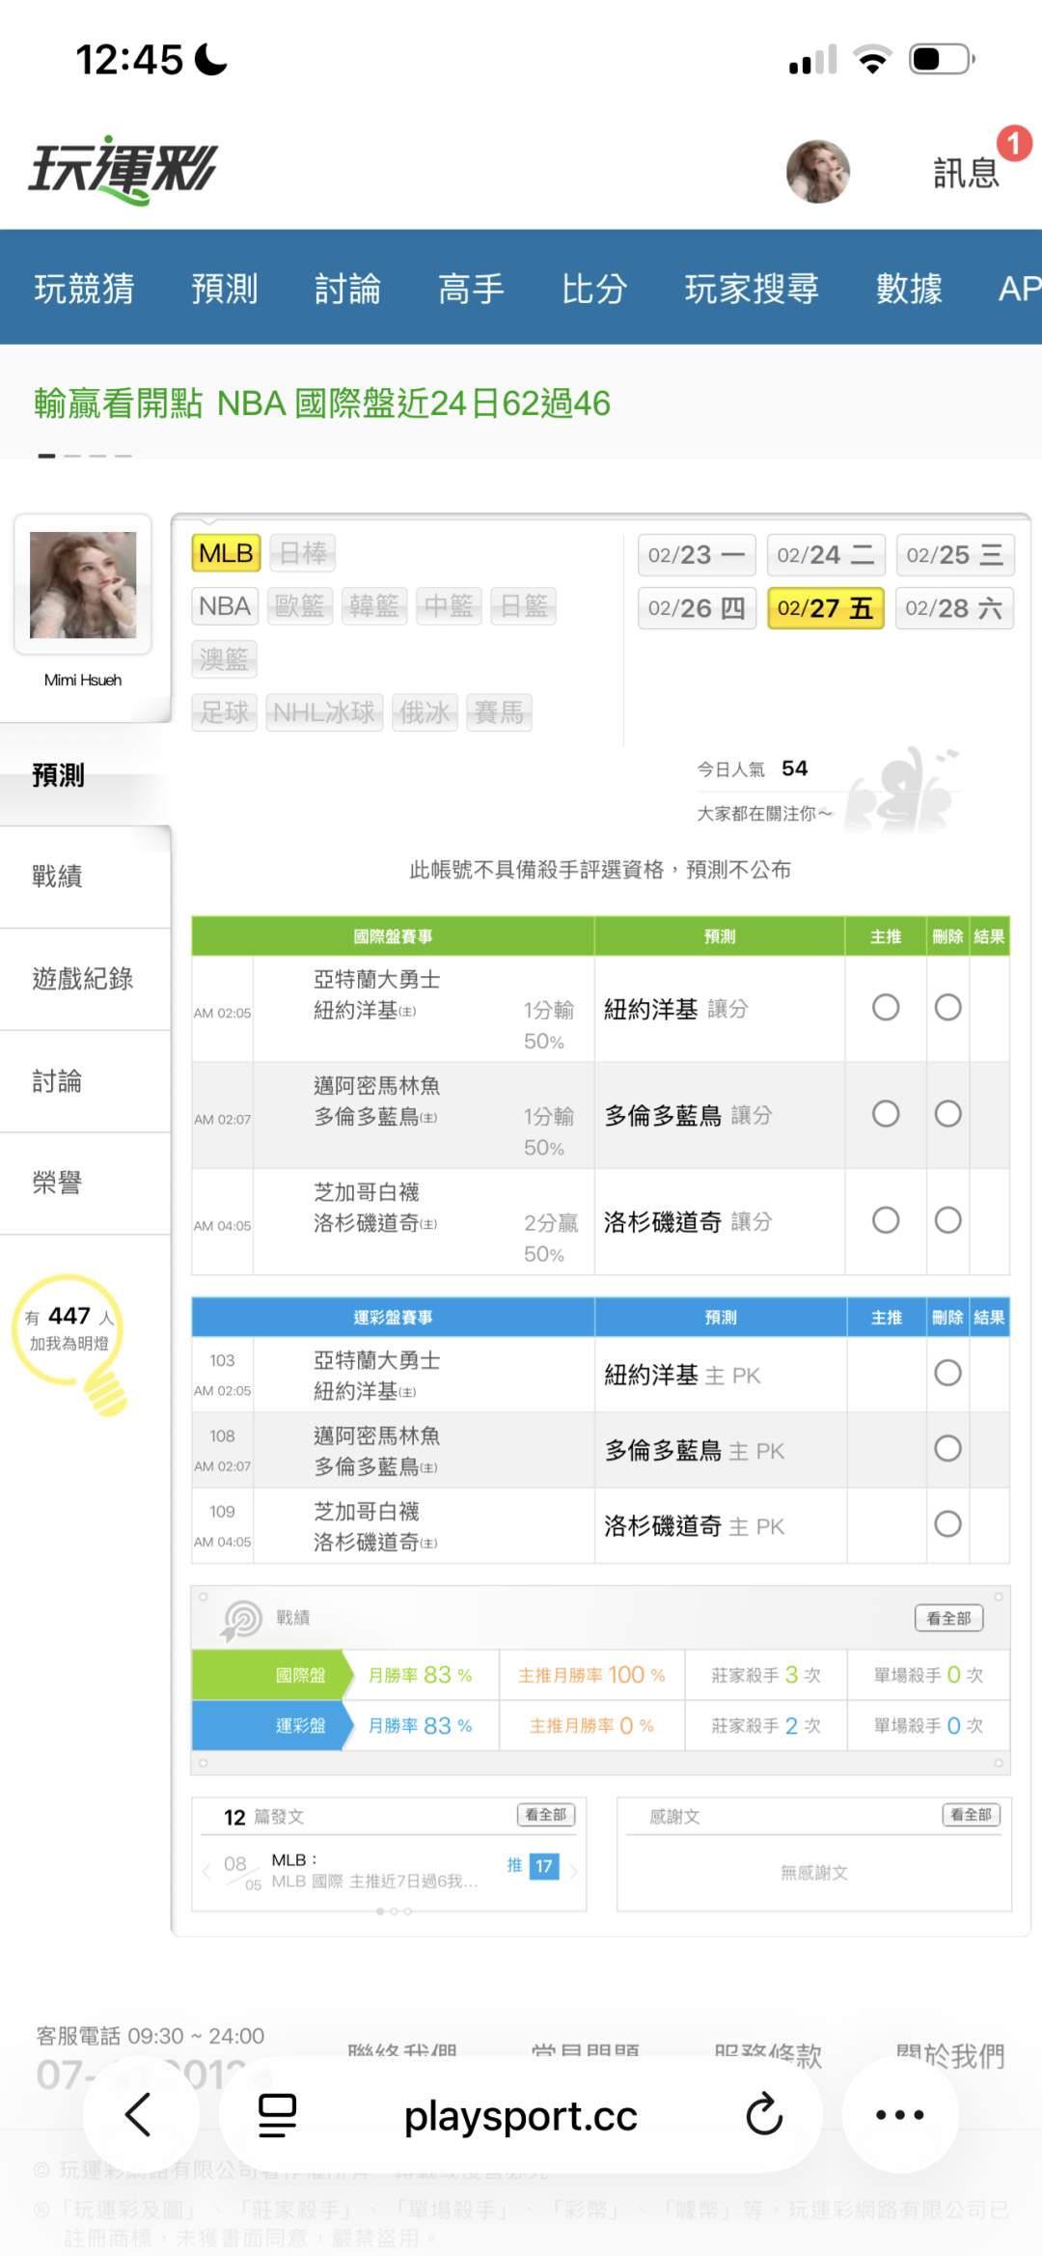Choose the 02/26 四 date button
The image size is (1042, 2256).
[696, 608]
